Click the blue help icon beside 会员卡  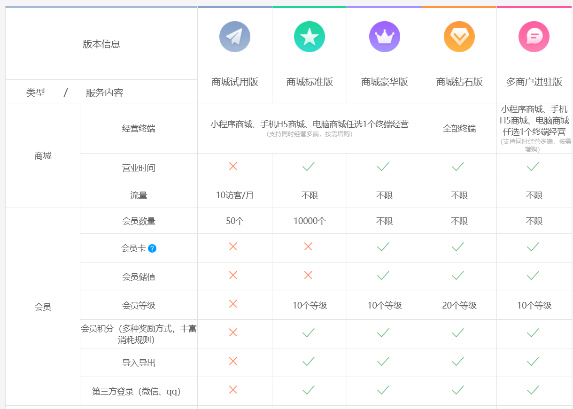(152, 248)
